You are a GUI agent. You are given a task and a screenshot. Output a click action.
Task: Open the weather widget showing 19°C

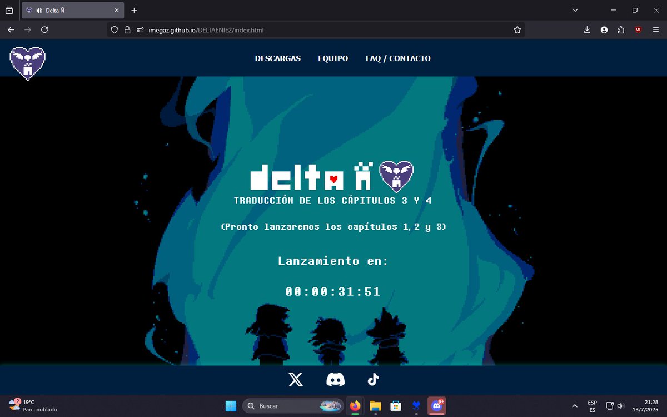coord(33,405)
